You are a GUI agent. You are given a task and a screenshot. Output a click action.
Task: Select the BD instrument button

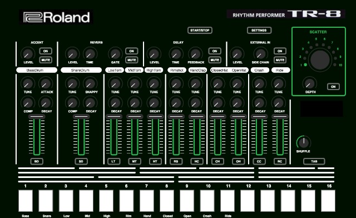pyautogui.click(x=37, y=161)
